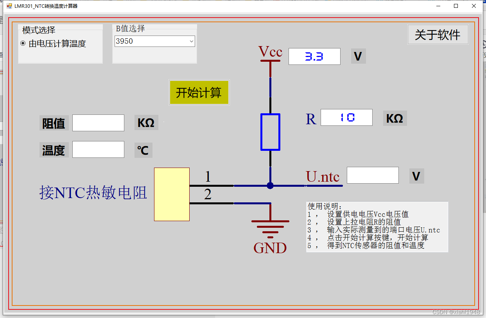The height and width of the screenshot is (318, 486).
Task: Click instruction line 设置供电电压Vcc电压值
Action: point(368,214)
